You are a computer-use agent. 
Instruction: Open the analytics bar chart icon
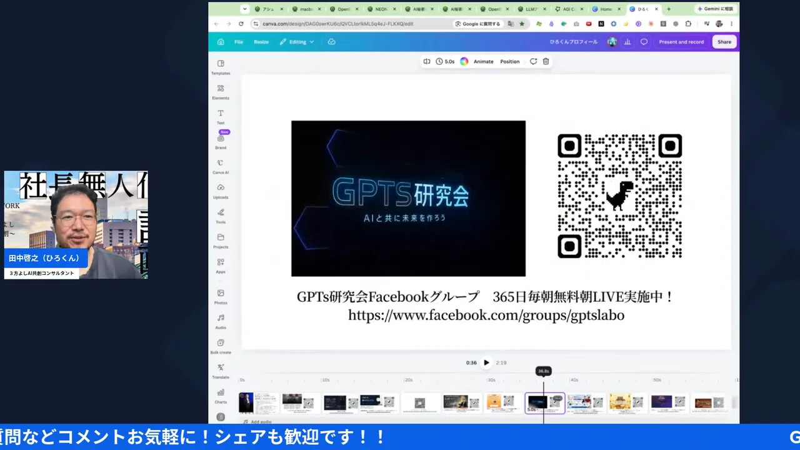(x=627, y=42)
